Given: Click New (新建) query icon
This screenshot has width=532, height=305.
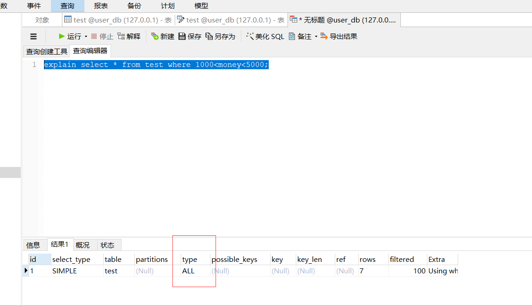Looking at the screenshot, I should tap(155, 36).
